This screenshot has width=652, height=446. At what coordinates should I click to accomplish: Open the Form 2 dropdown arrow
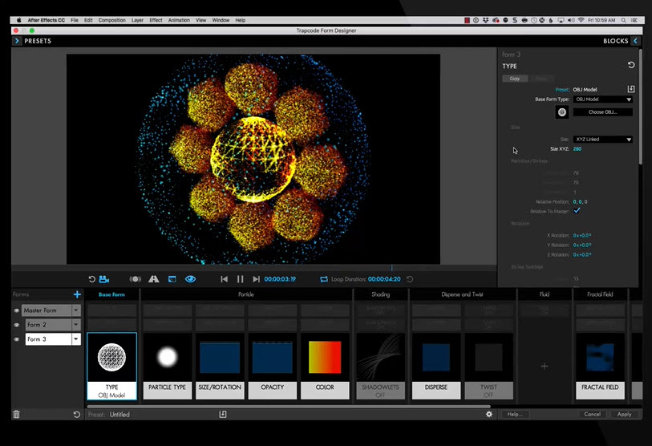point(76,325)
